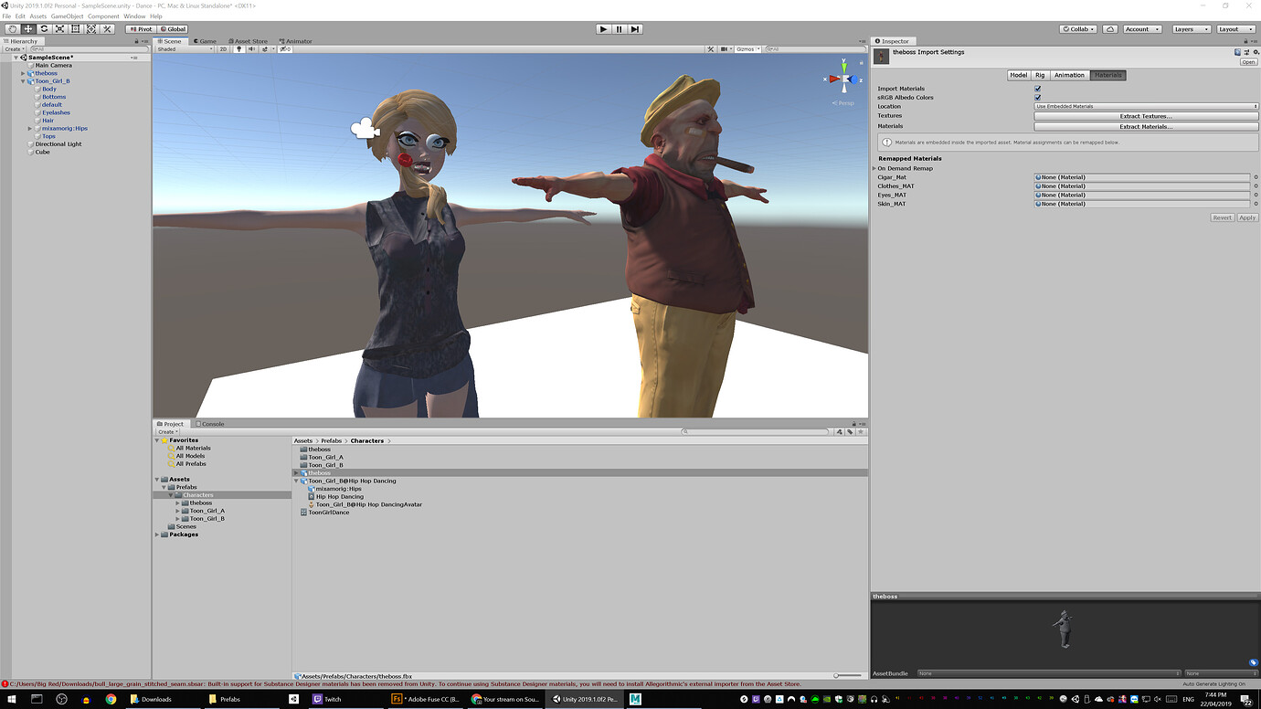The width and height of the screenshot is (1261, 709).
Task: Select the Rotate tool
Action: coord(44,28)
